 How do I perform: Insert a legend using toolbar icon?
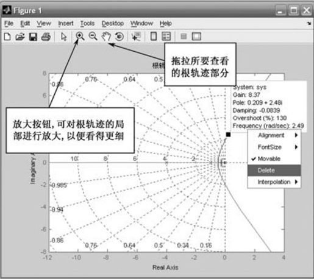point(166,37)
